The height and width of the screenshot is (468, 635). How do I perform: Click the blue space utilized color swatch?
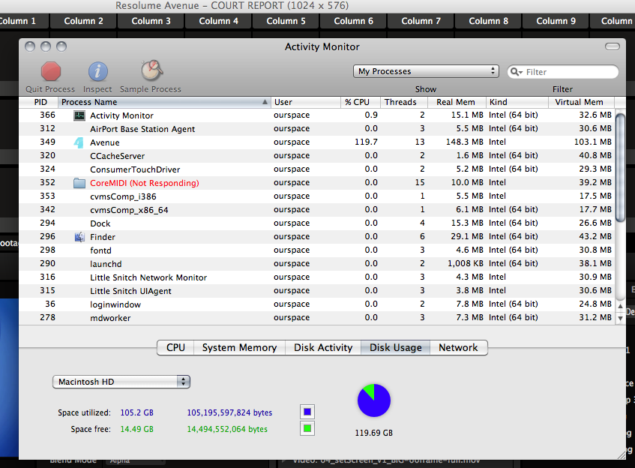click(x=307, y=412)
